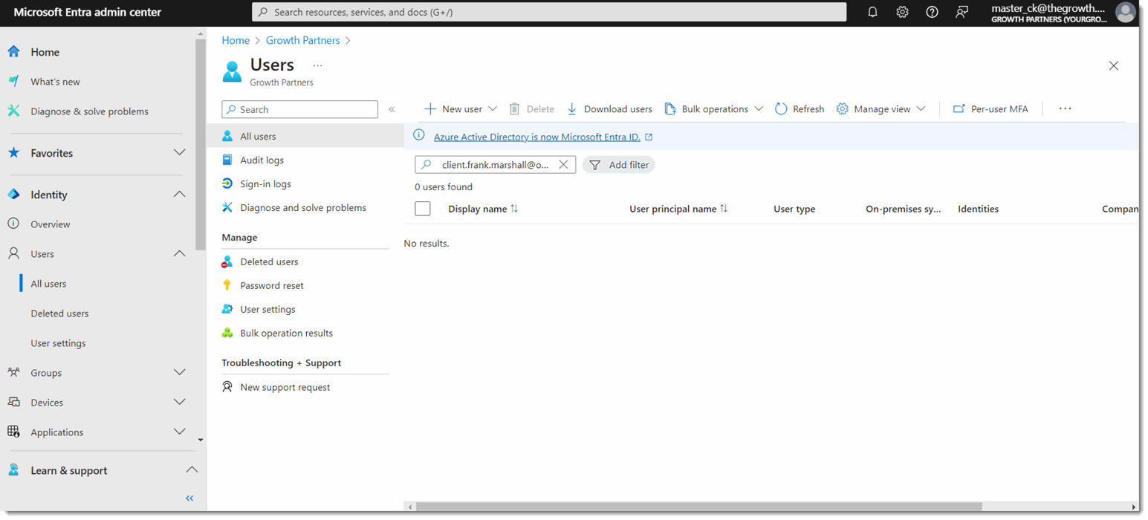This screenshot has width=1148, height=520.
Task: Click the Learn & support icon
Action: tap(13, 470)
